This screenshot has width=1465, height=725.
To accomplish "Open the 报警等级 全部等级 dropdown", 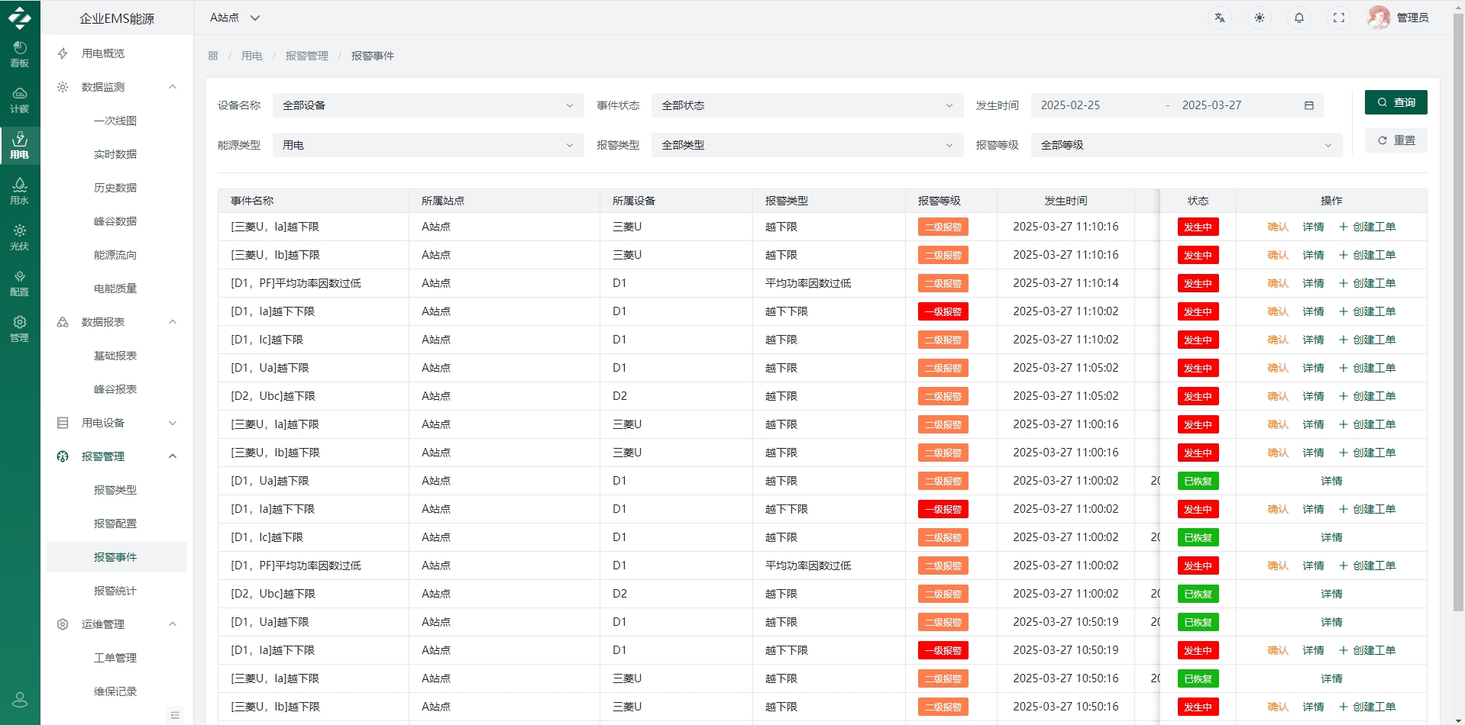I will pyautogui.click(x=1186, y=145).
